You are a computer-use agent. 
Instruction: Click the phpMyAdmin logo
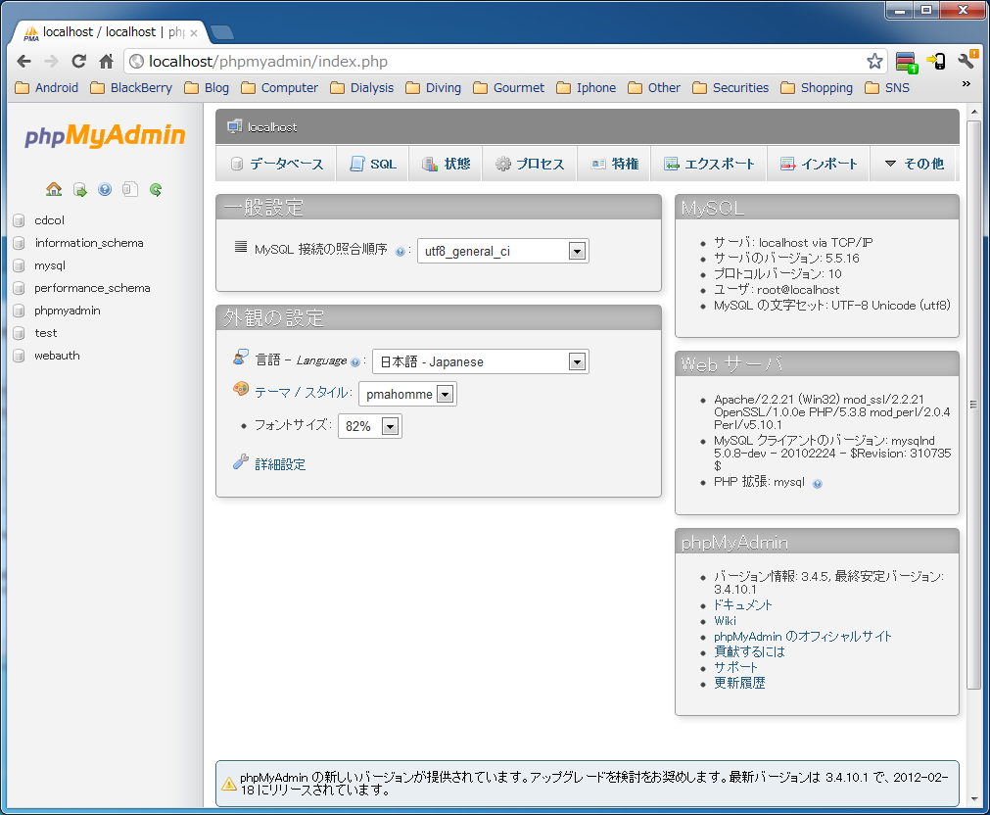pos(105,135)
